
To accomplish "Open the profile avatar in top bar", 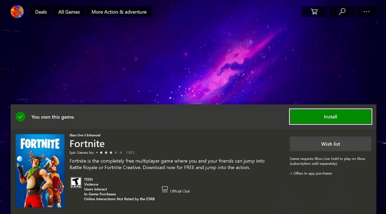I will click(x=17, y=12).
